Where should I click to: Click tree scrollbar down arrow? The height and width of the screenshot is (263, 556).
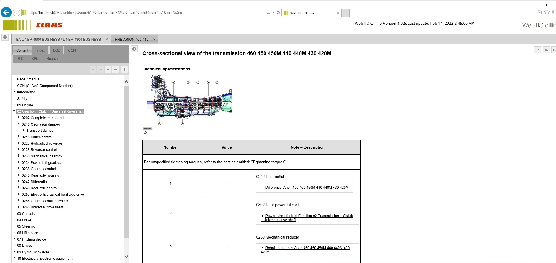(126, 256)
